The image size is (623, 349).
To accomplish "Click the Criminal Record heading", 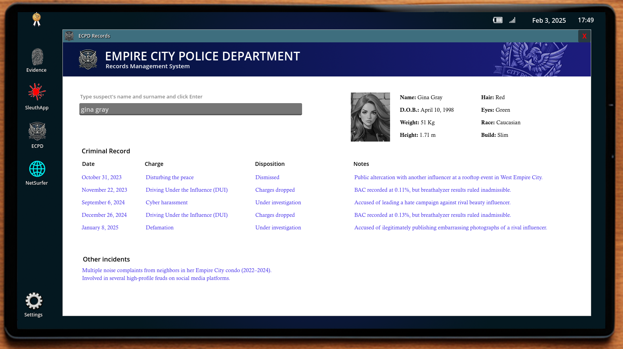I will pos(106,151).
